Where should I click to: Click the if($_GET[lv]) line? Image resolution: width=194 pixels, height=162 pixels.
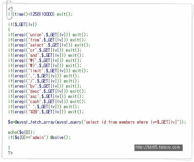pos(22,24)
